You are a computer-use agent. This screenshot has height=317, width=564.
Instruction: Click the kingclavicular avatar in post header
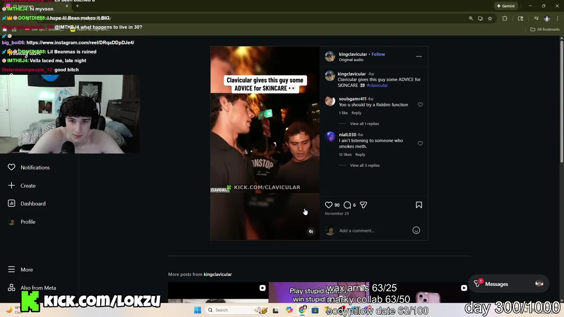point(330,56)
